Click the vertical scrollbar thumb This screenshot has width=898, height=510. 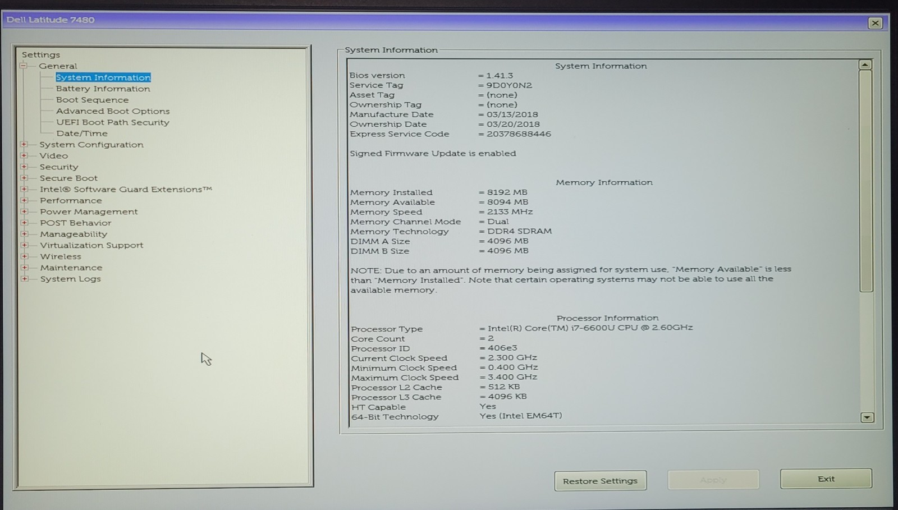866,181
